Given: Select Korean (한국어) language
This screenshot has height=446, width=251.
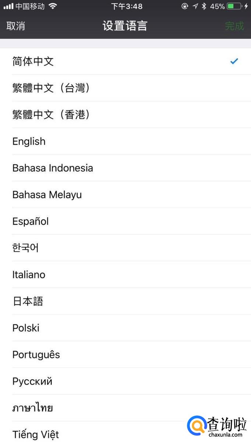Looking at the screenshot, I should point(25,248).
